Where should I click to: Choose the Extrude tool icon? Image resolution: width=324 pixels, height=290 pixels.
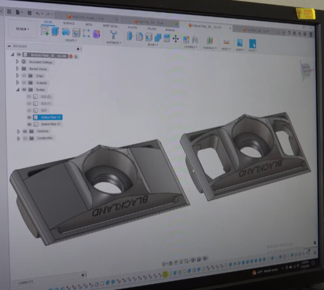[55, 31]
